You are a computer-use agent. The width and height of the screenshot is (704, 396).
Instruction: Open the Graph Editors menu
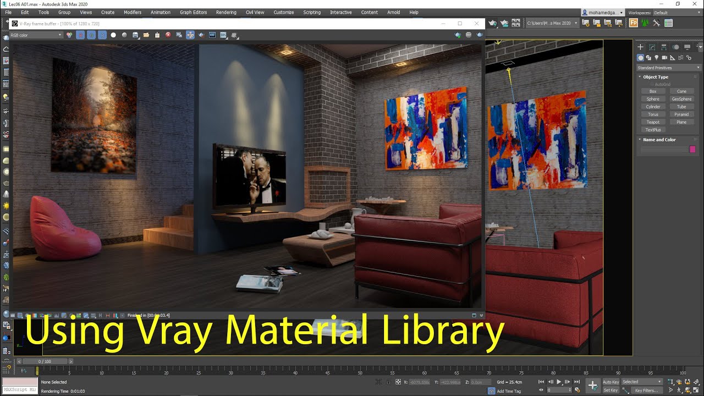pos(194,12)
